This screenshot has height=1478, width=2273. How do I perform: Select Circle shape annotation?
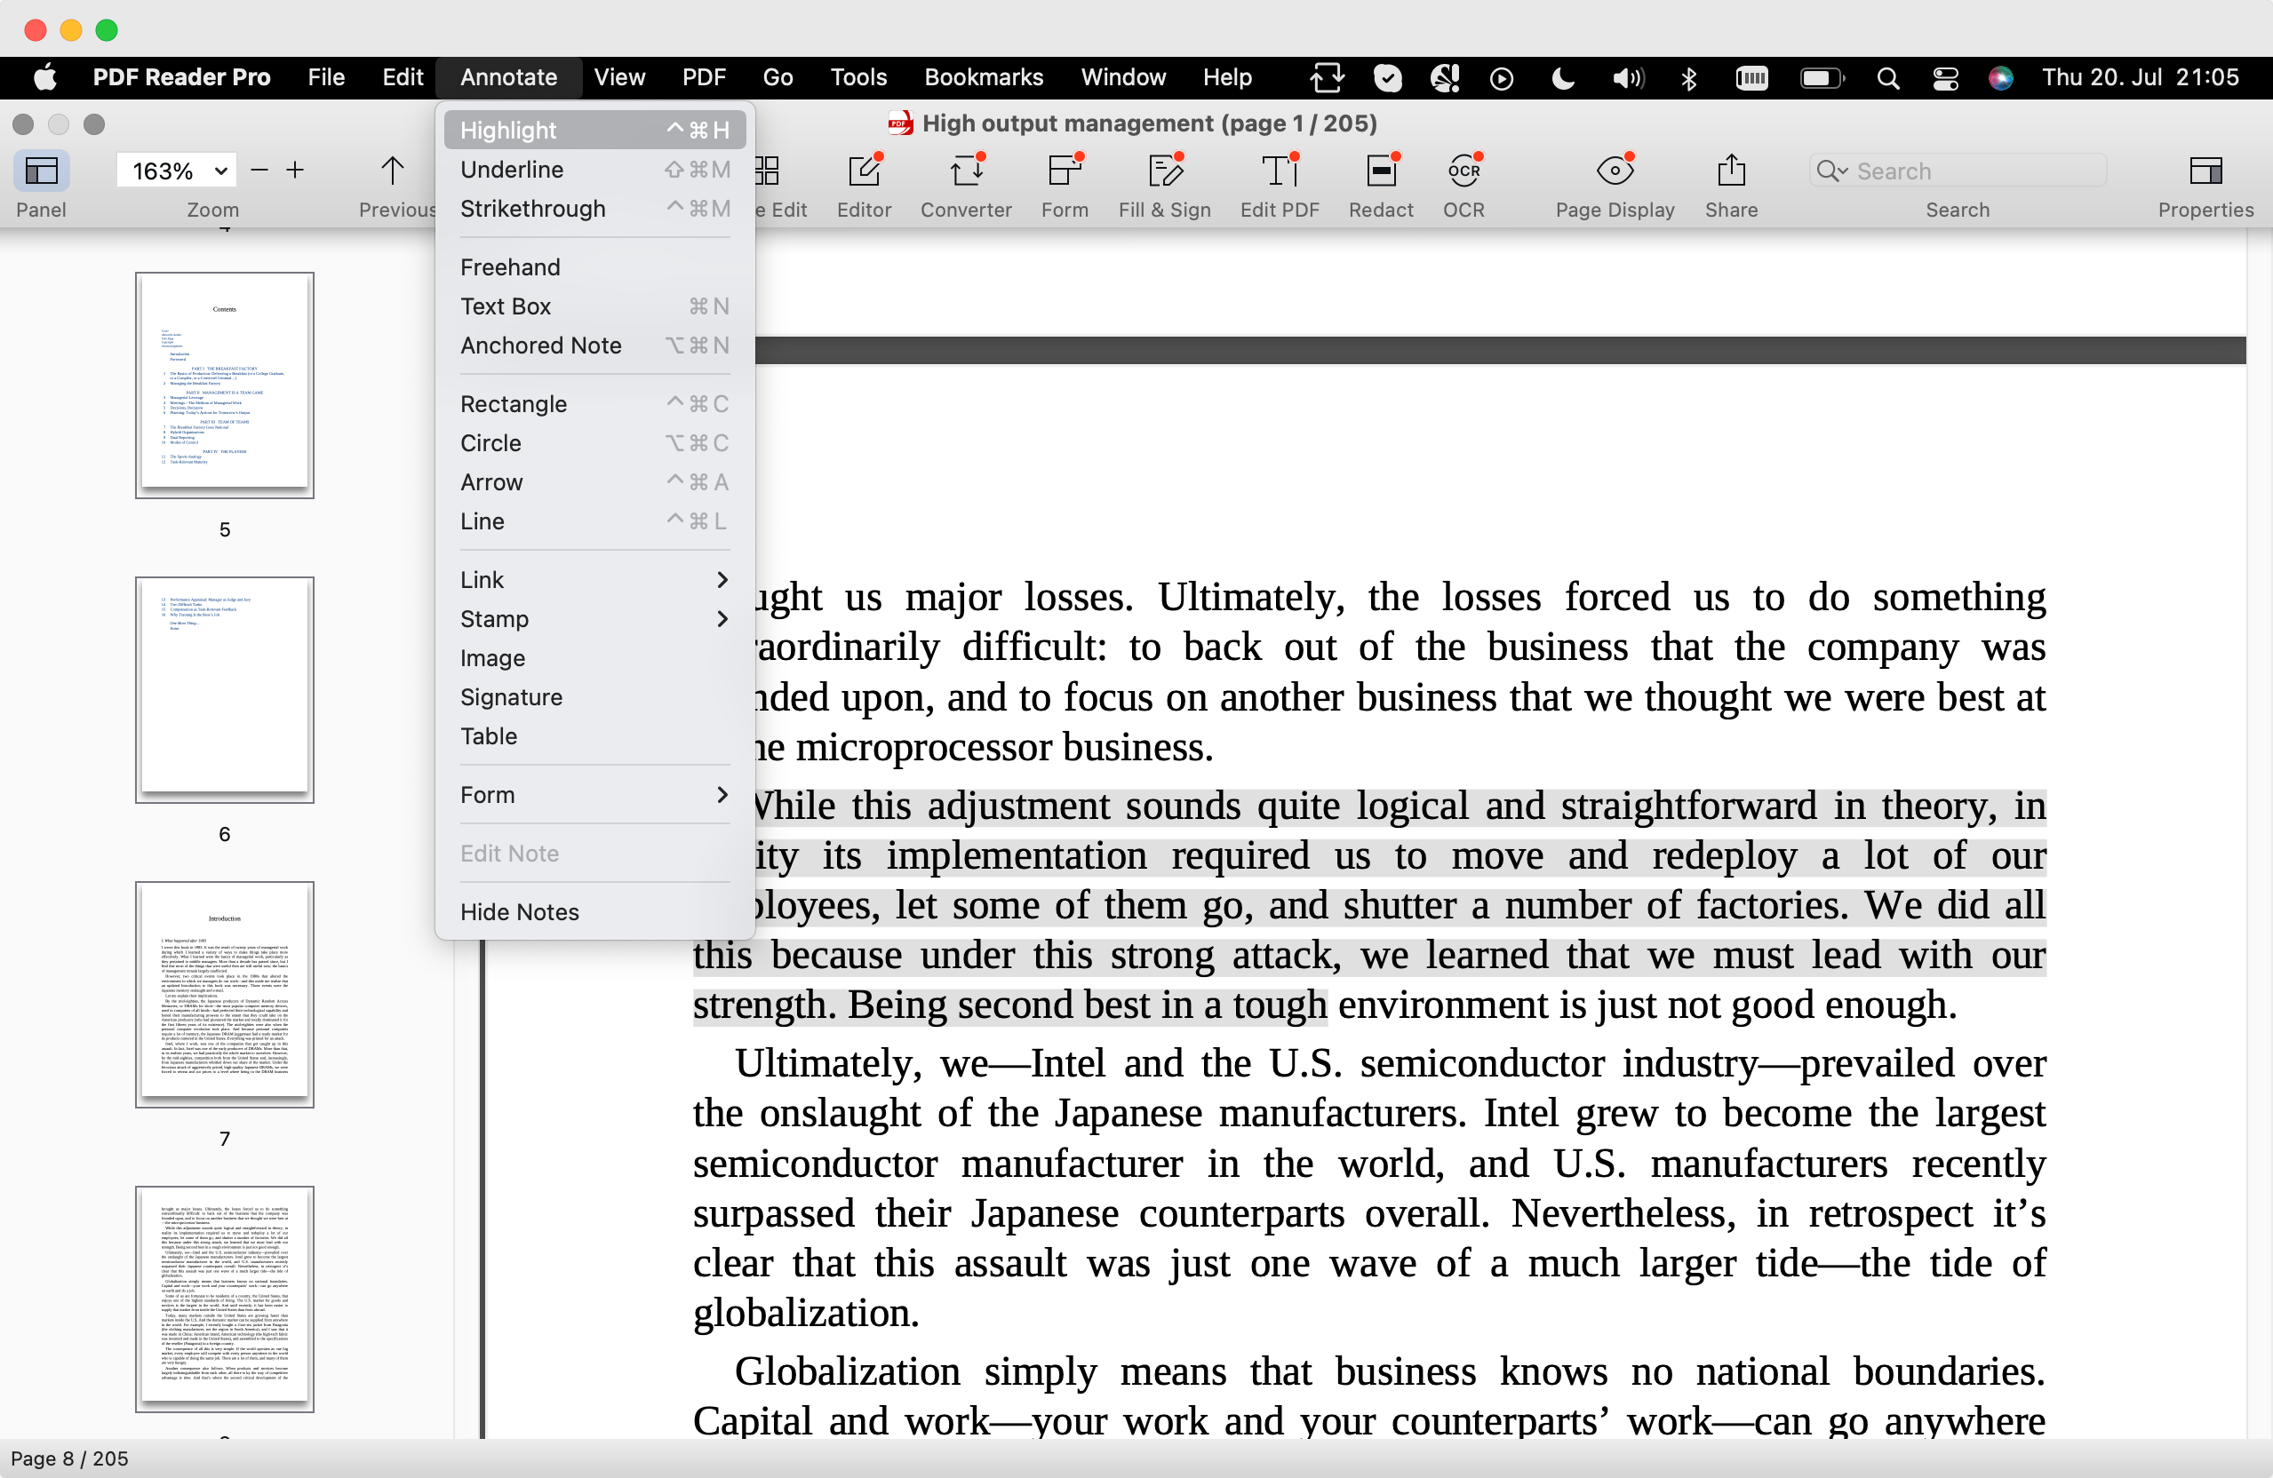594,443
